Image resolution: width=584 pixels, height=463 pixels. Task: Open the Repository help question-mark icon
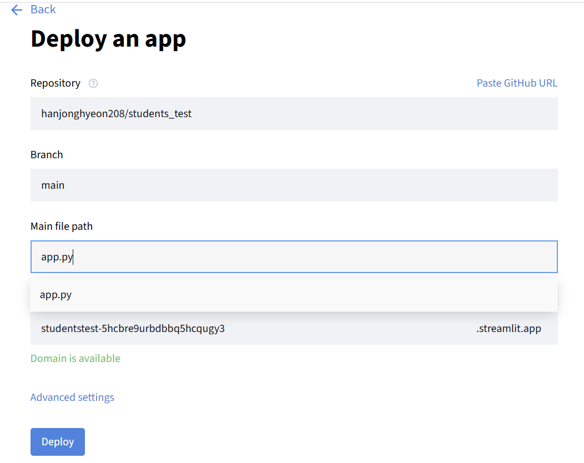pyautogui.click(x=93, y=83)
